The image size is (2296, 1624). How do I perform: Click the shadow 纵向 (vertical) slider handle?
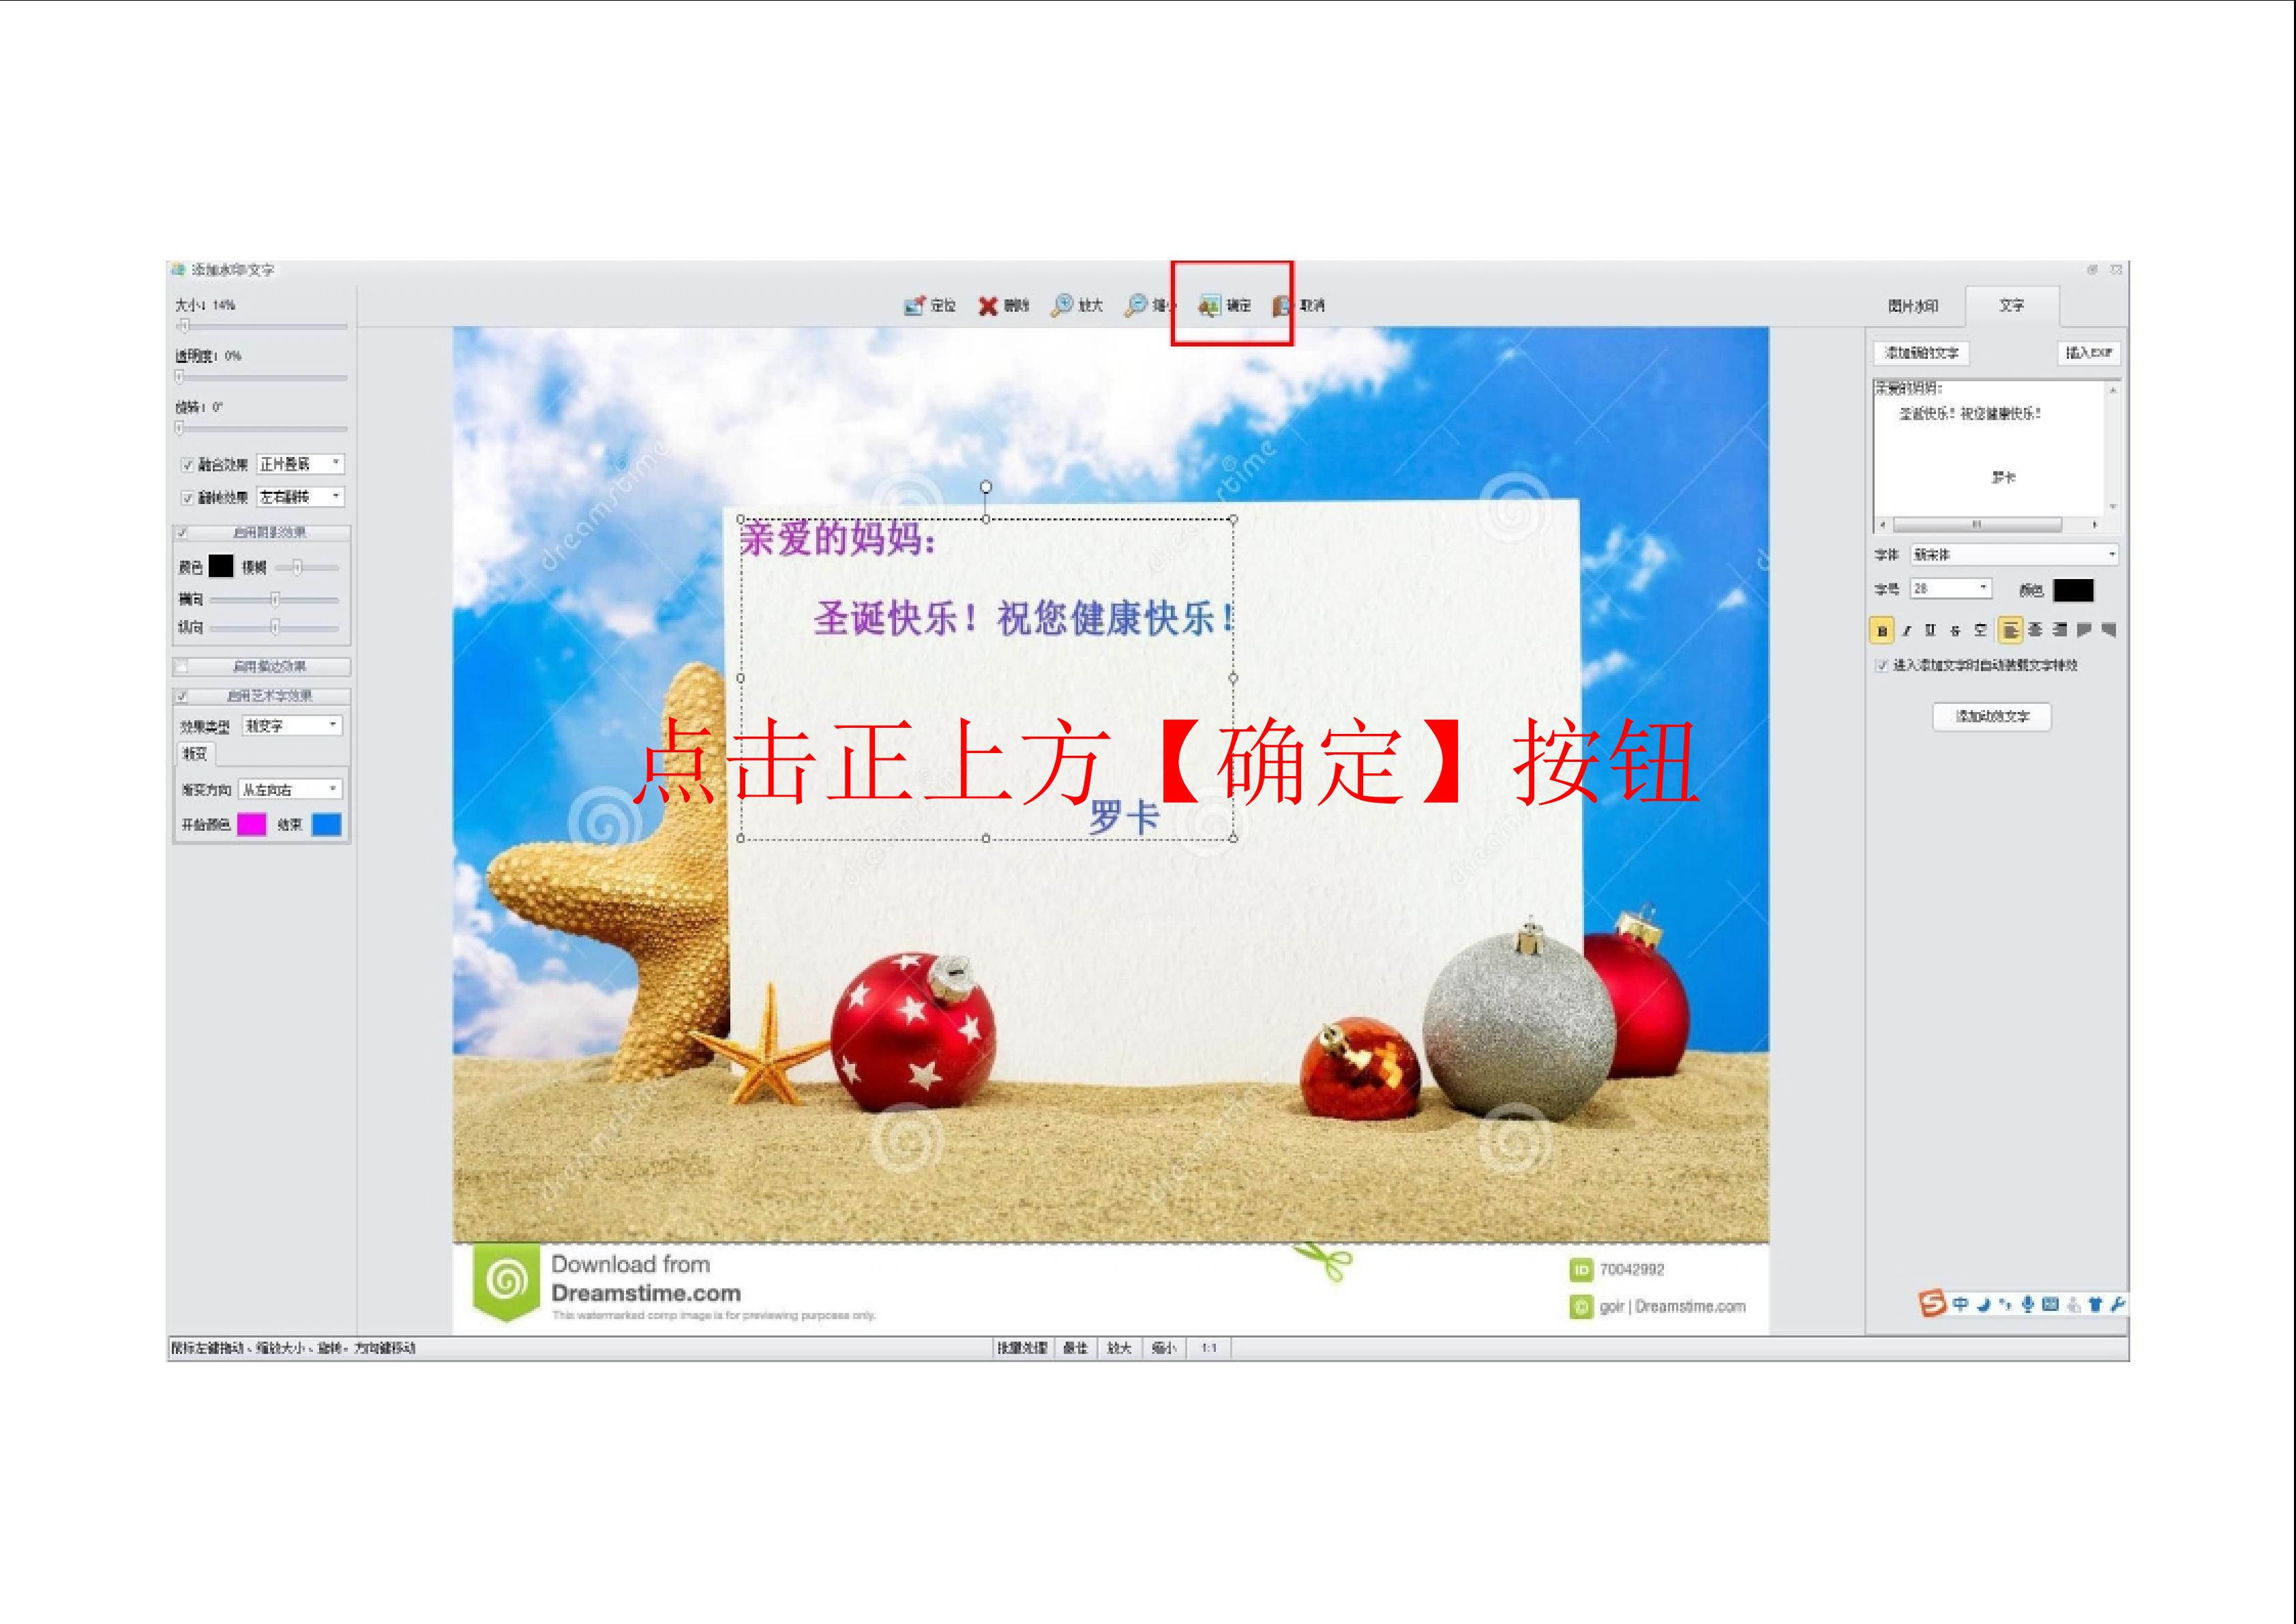point(275,627)
